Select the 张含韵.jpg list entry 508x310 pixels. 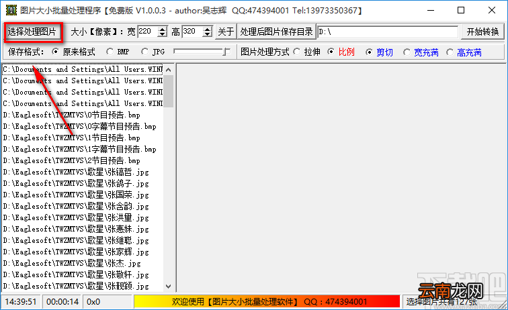point(83,206)
